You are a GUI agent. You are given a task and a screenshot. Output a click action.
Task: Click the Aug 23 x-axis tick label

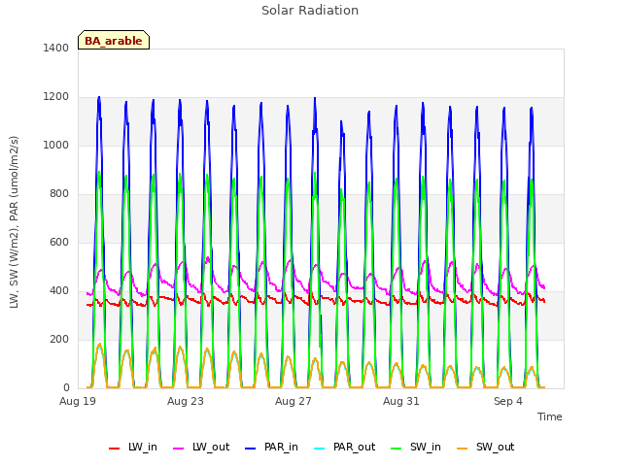coord(186,401)
